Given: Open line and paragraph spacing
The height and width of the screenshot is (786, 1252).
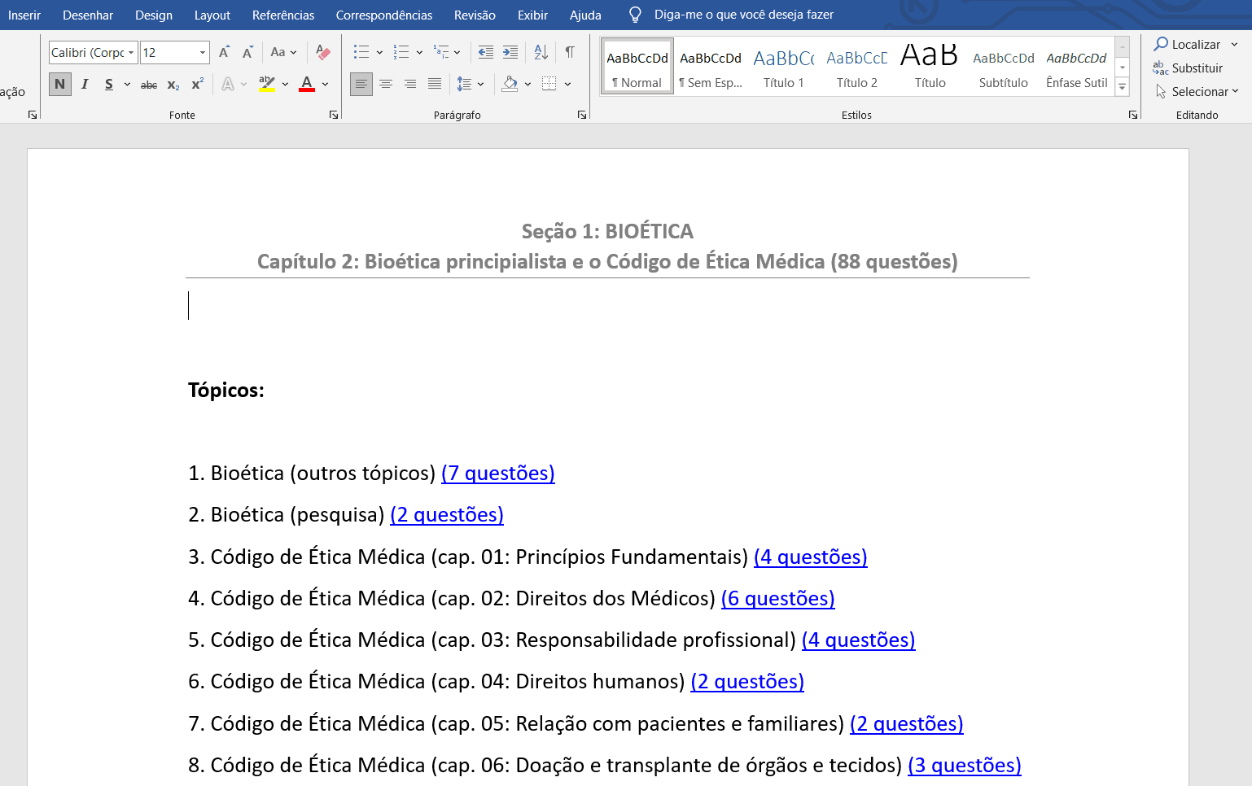Looking at the screenshot, I should [x=464, y=84].
